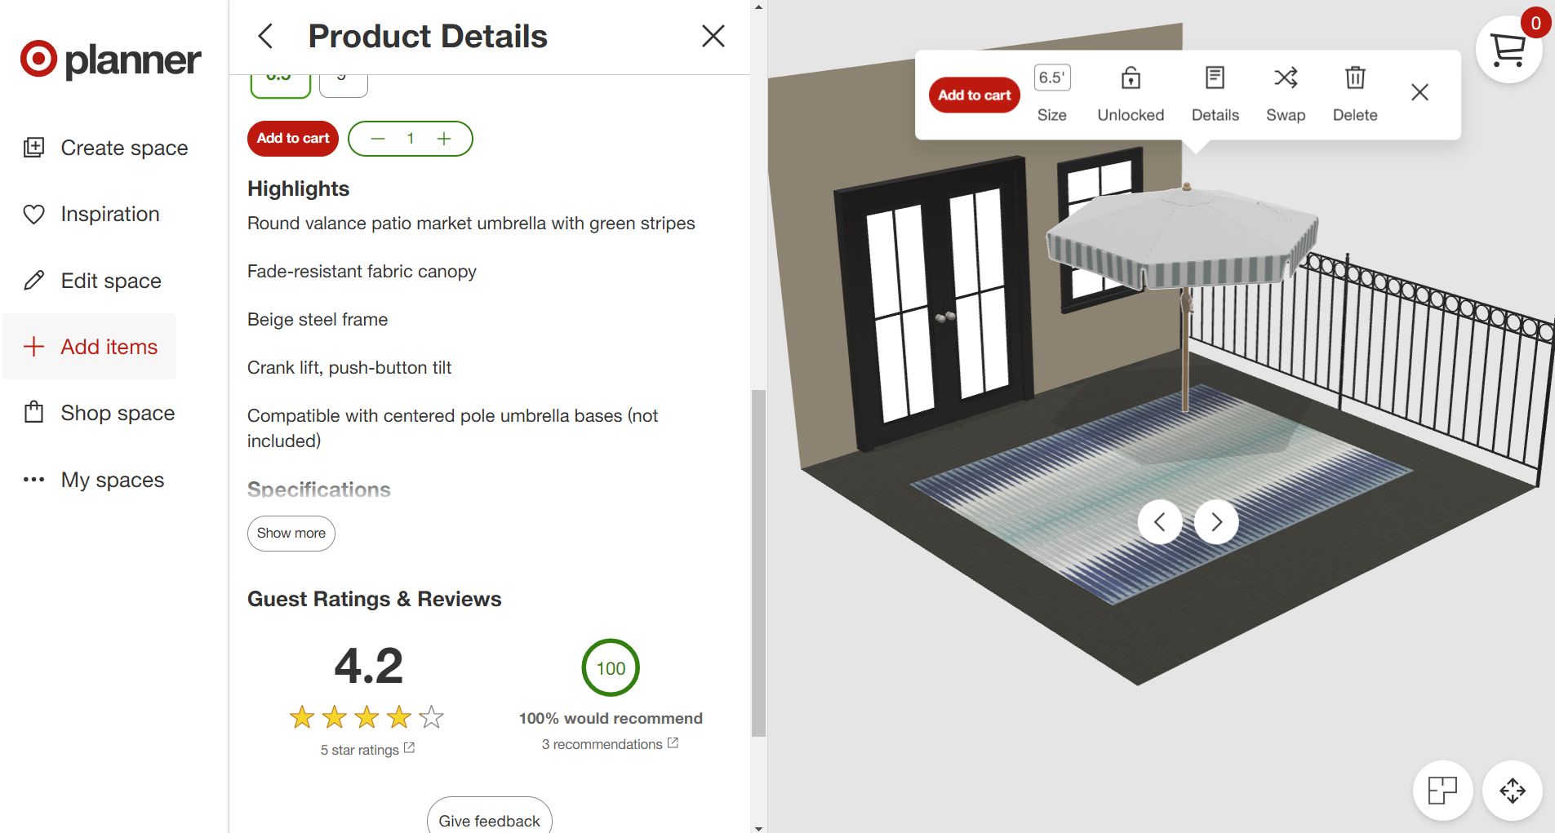Click the move/pan view control
1555x833 pixels.
tap(1513, 791)
